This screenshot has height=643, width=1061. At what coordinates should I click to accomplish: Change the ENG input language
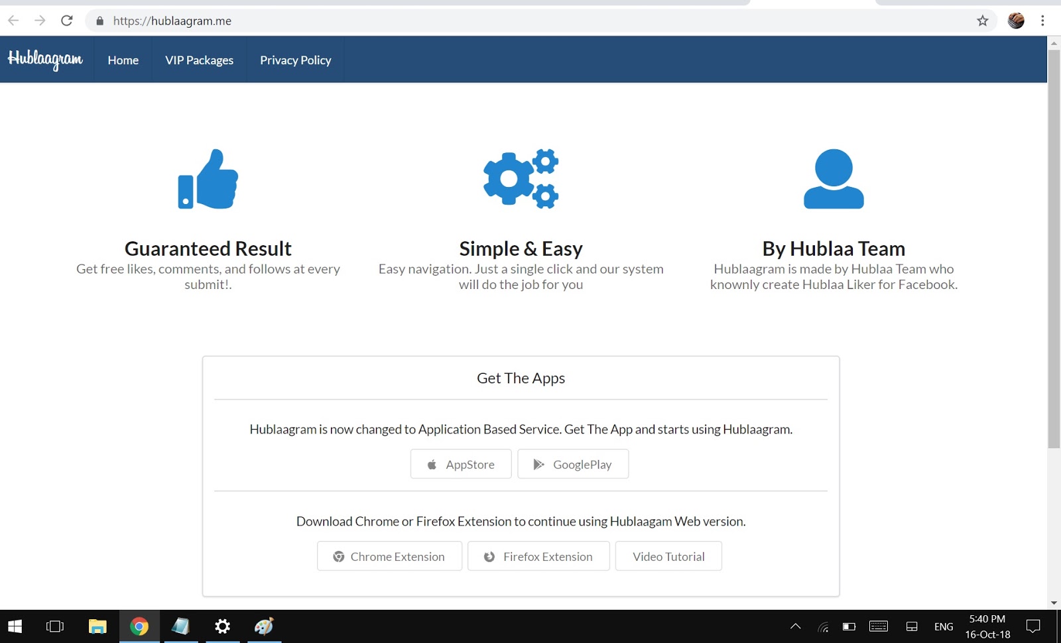pos(944,626)
